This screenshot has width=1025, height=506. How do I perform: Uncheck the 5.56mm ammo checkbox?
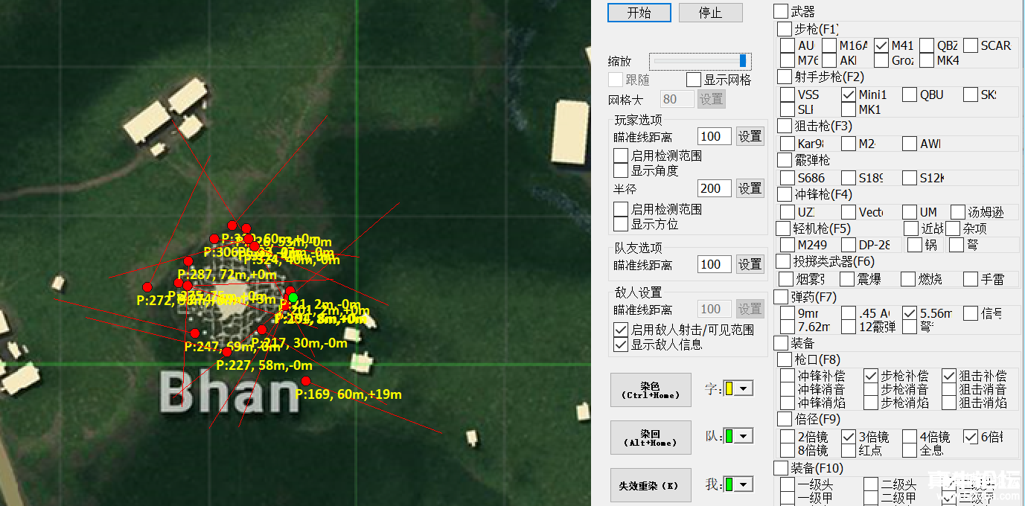pyautogui.click(x=910, y=313)
